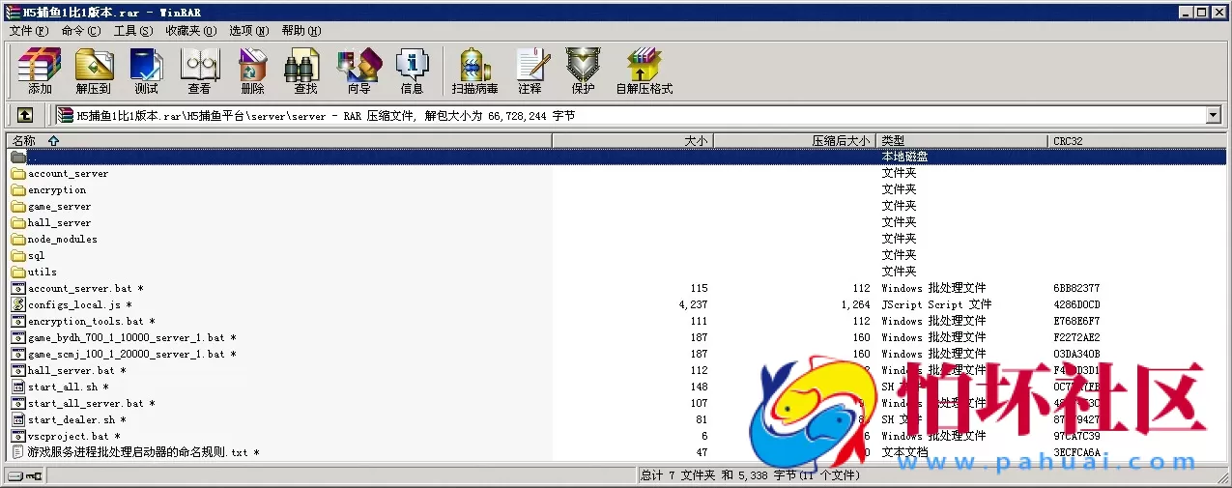
Task: Open the Favorites (收藏夹) menu
Action: [x=189, y=31]
